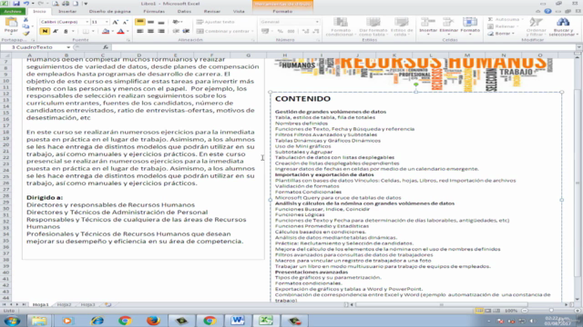Open Microsoft Excel help
Screen dimensions: 583x327
coord(547,12)
